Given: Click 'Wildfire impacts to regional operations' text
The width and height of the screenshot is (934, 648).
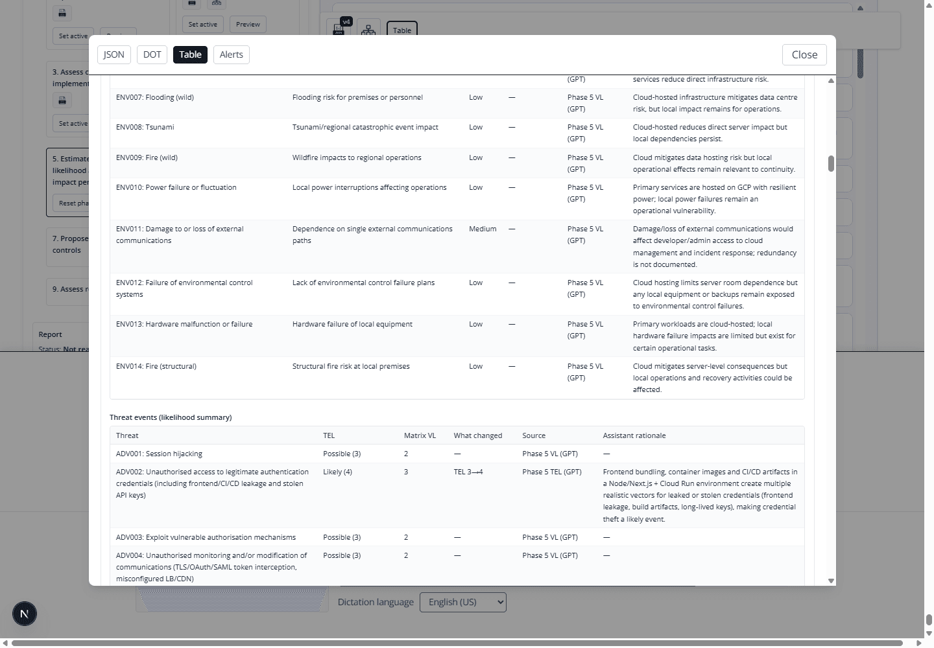Looking at the screenshot, I should tap(357, 157).
